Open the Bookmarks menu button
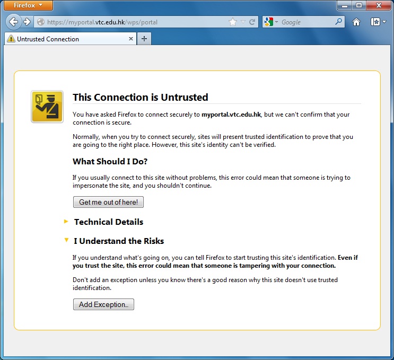Screen dimensions: 394x360 pyautogui.click(x=378, y=22)
